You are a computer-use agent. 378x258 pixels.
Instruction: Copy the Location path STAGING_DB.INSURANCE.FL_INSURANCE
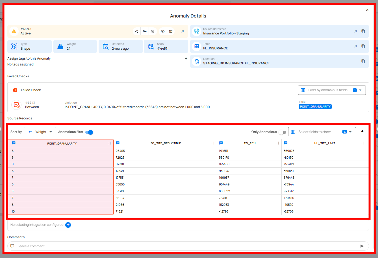tap(363, 61)
